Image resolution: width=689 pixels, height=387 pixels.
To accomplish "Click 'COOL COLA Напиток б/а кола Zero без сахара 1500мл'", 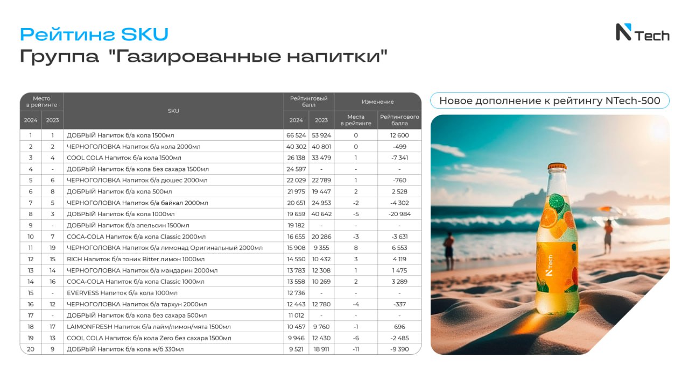I will 149,339.
